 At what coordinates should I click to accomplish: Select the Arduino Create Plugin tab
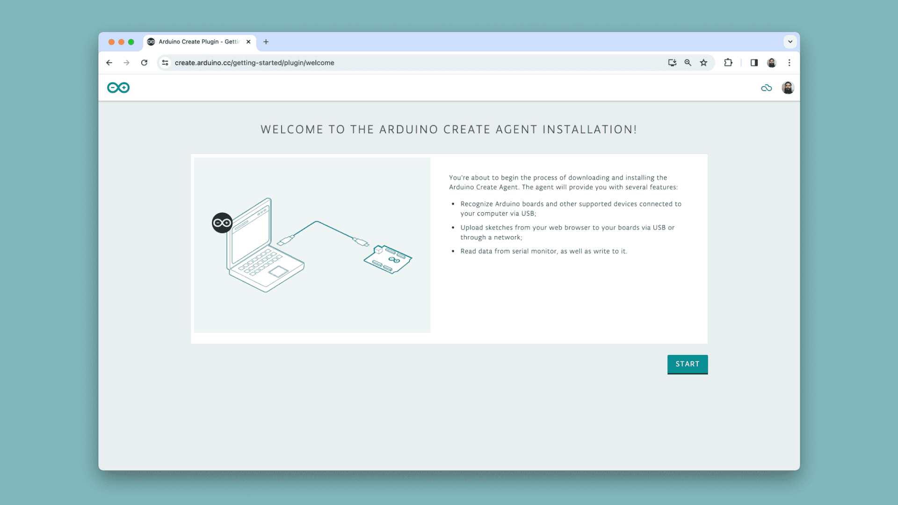(199, 42)
